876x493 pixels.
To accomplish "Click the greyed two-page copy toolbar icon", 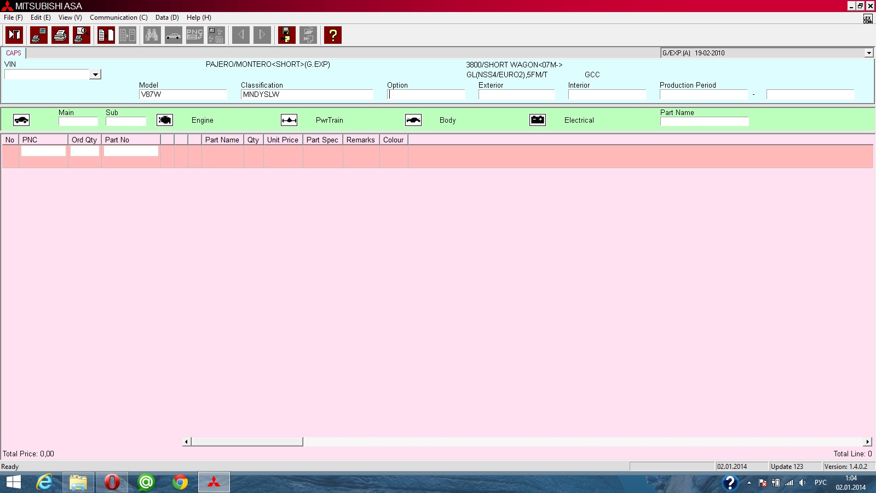I will (x=128, y=35).
